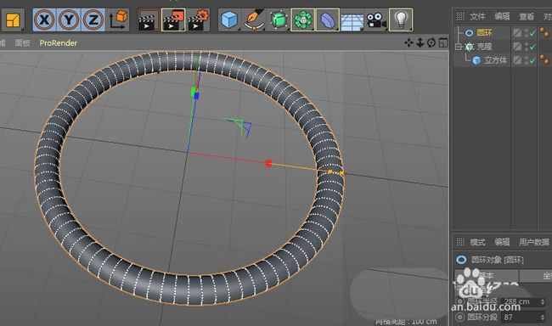Click the 圆环分段 stepper arrows
Viewport: 552px width, 326px height.
point(542,318)
